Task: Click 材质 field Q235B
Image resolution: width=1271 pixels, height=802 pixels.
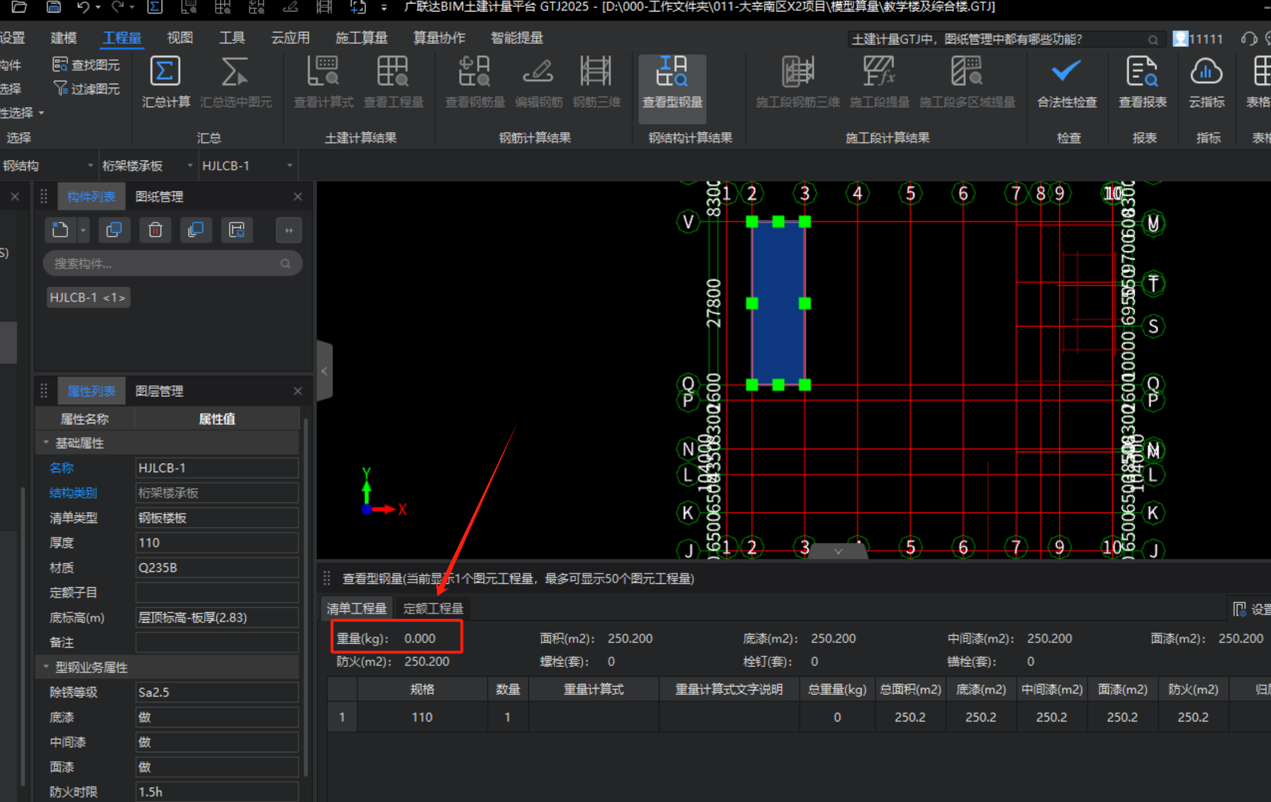Action: (217, 568)
